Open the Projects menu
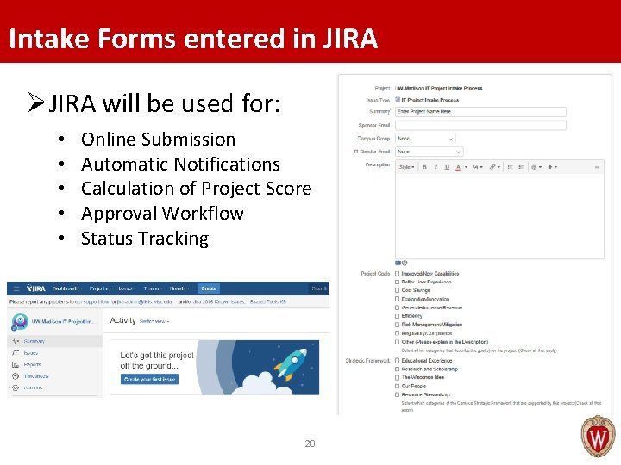 point(101,288)
